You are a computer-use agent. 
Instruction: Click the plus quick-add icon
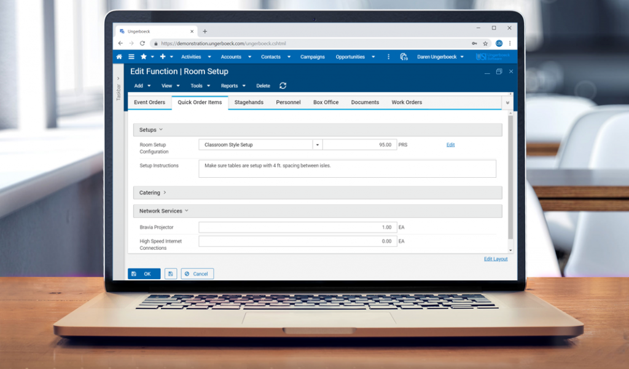point(163,57)
